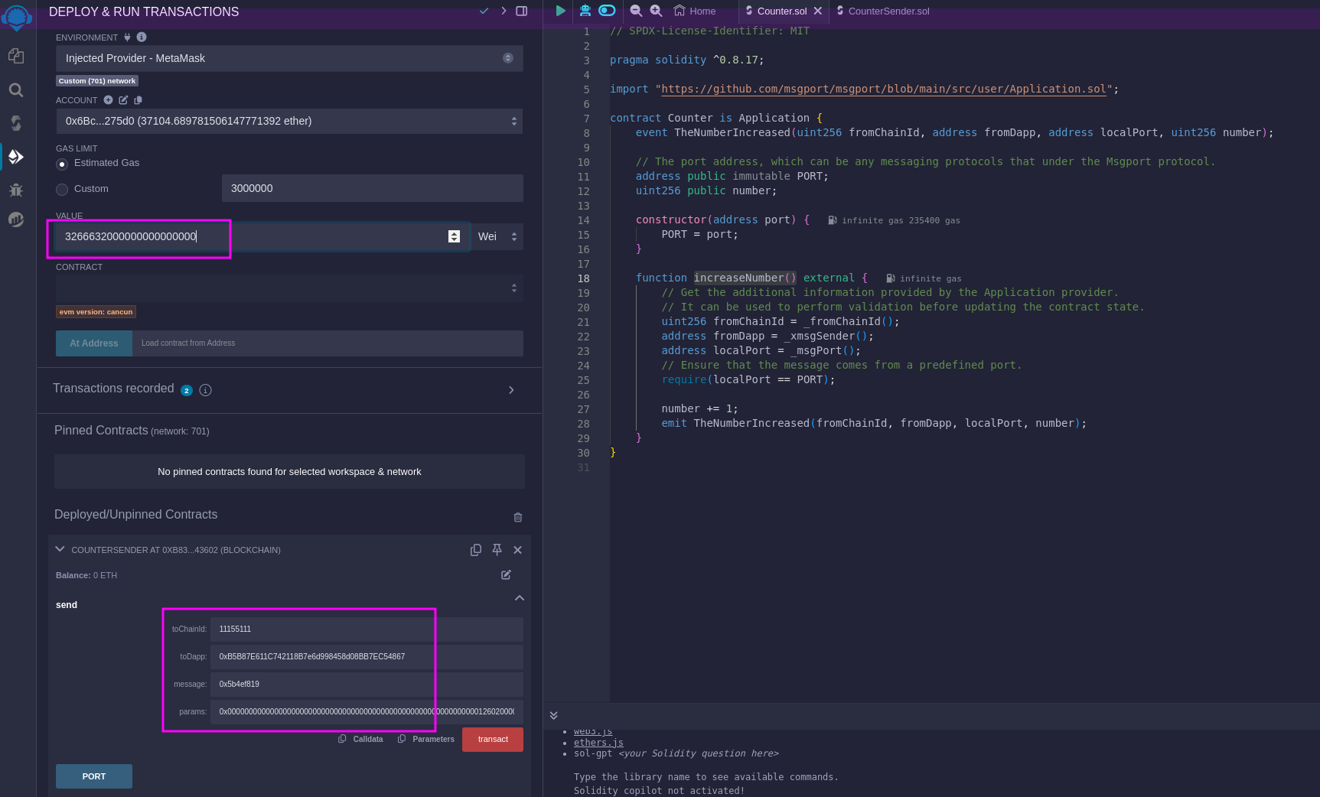Click the At Address button
The height and width of the screenshot is (797, 1320).
[94, 343]
